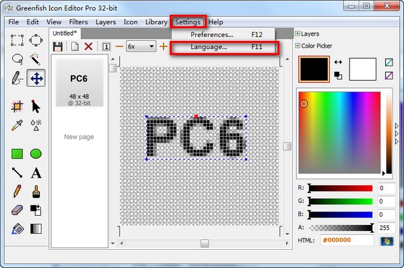Select the Eraser tool

click(18, 210)
